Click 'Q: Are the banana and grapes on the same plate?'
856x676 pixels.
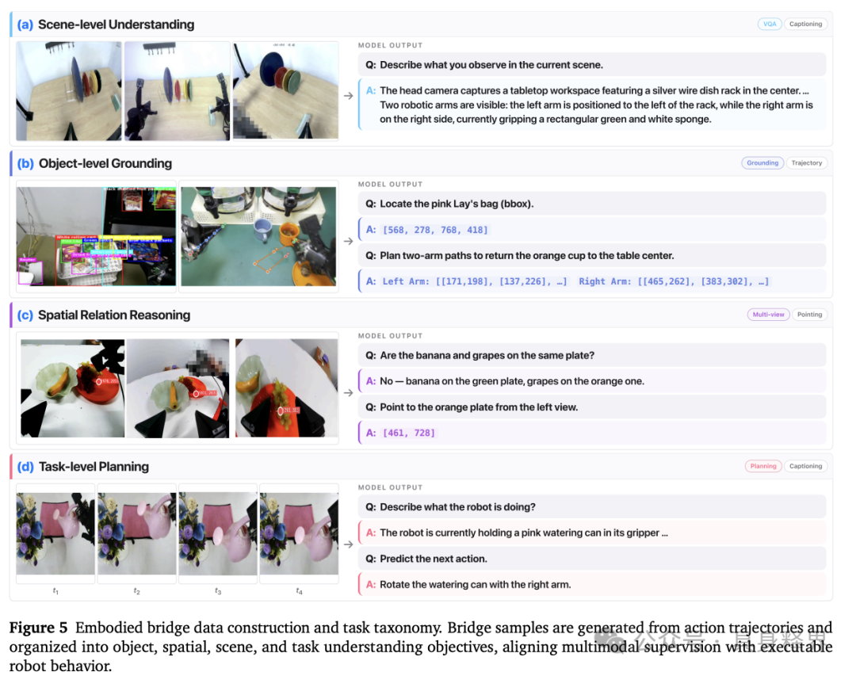tap(592, 356)
